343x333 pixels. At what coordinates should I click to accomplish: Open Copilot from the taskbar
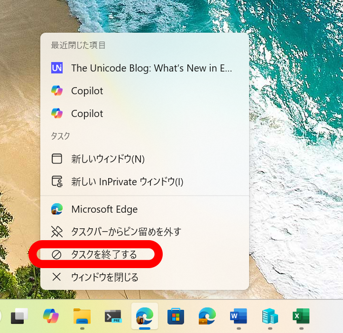[51, 316]
